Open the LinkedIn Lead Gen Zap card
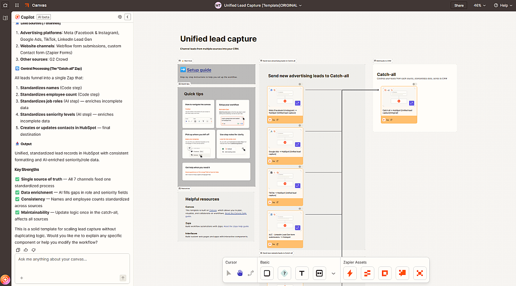Image resolution: width=516 pixels, height=286 pixels. click(x=285, y=229)
